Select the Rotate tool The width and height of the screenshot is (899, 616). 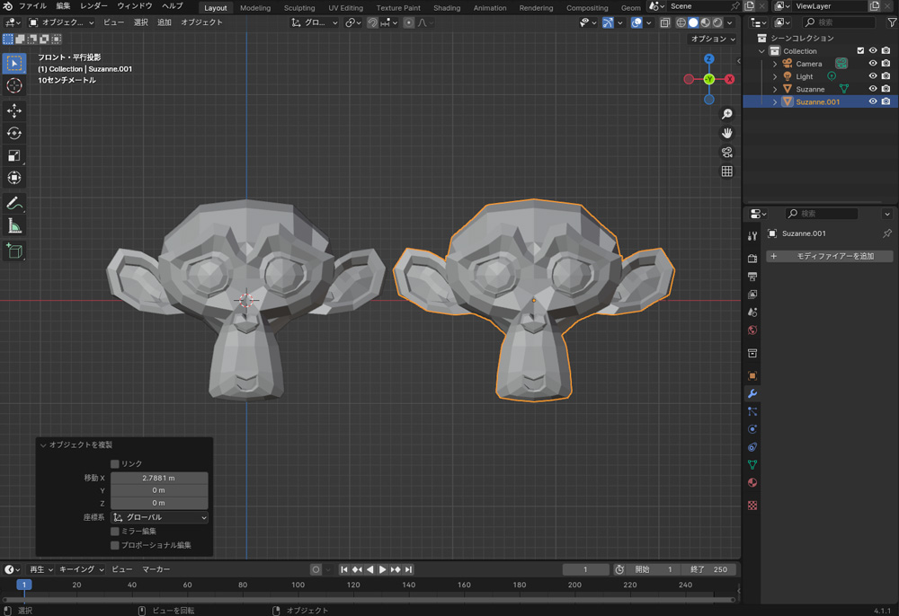coord(14,133)
